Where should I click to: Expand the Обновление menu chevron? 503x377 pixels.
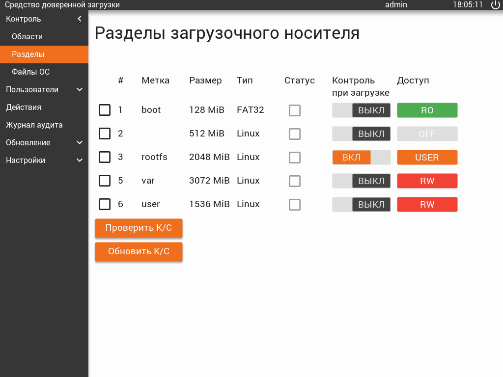click(x=80, y=142)
